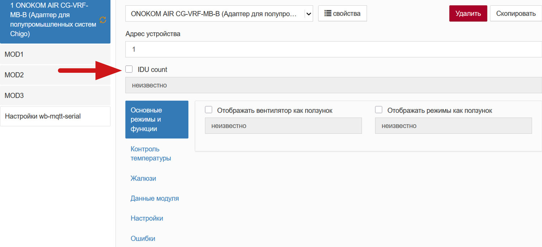Viewport: 542px width, 247px height.
Task: Go to the Данные модуля tab
Action: pyautogui.click(x=155, y=198)
